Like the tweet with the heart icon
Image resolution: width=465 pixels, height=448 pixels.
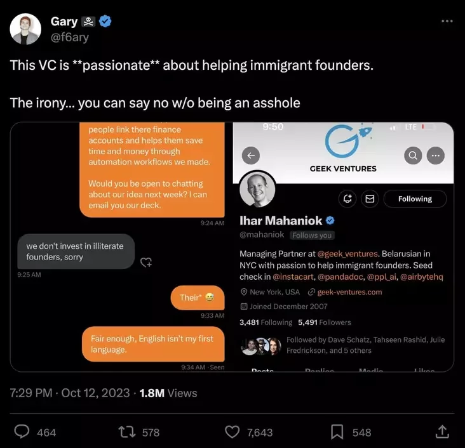coord(232,432)
